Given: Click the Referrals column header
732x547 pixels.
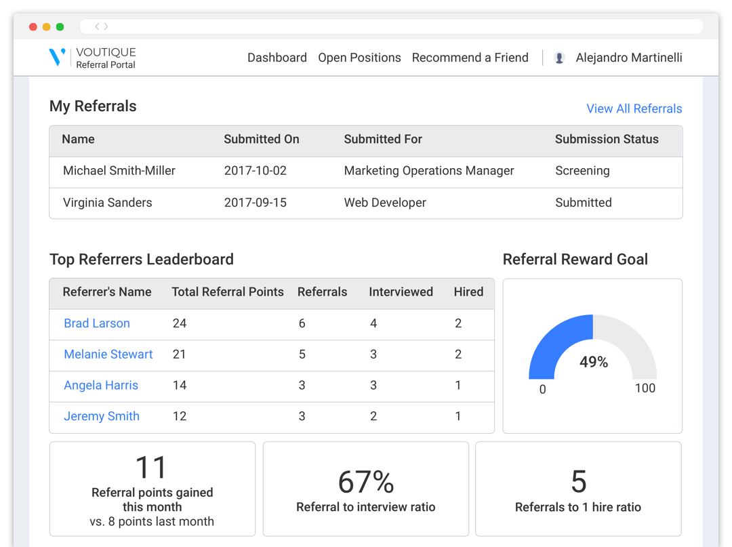Looking at the screenshot, I should coord(323,291).
